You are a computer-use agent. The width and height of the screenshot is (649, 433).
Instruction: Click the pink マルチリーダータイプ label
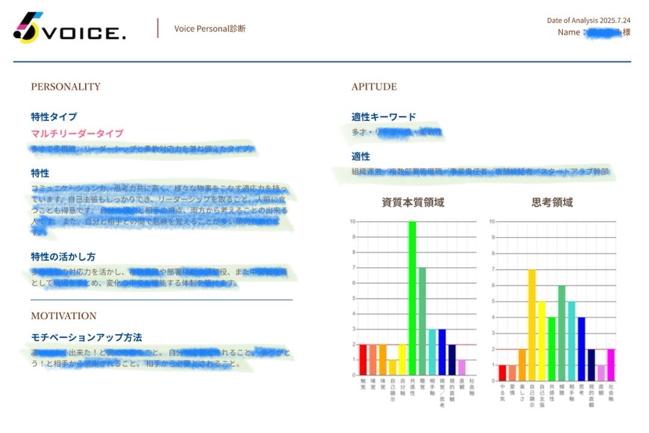pos(77,133)
